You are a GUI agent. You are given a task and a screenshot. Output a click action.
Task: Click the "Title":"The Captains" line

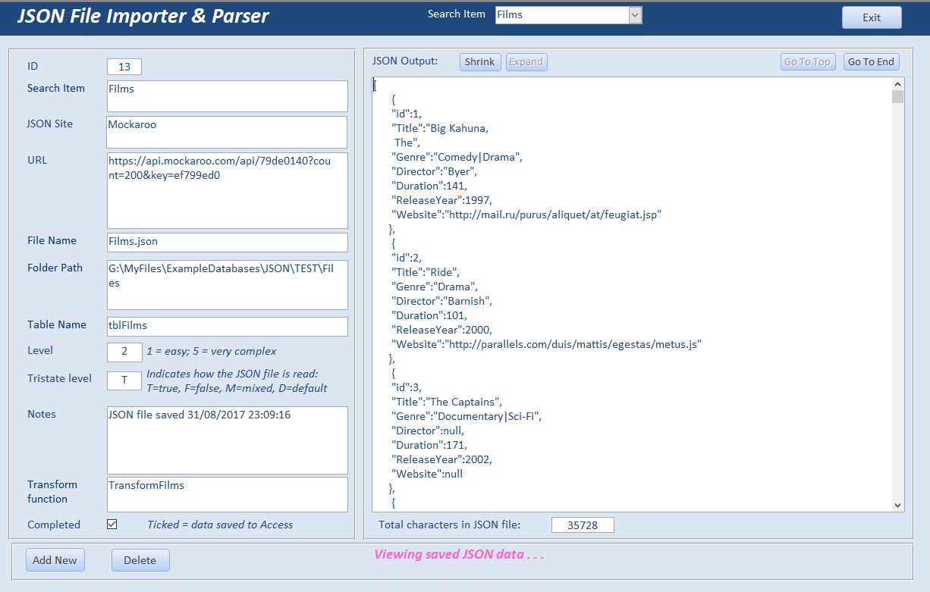(x=447, y=402)
